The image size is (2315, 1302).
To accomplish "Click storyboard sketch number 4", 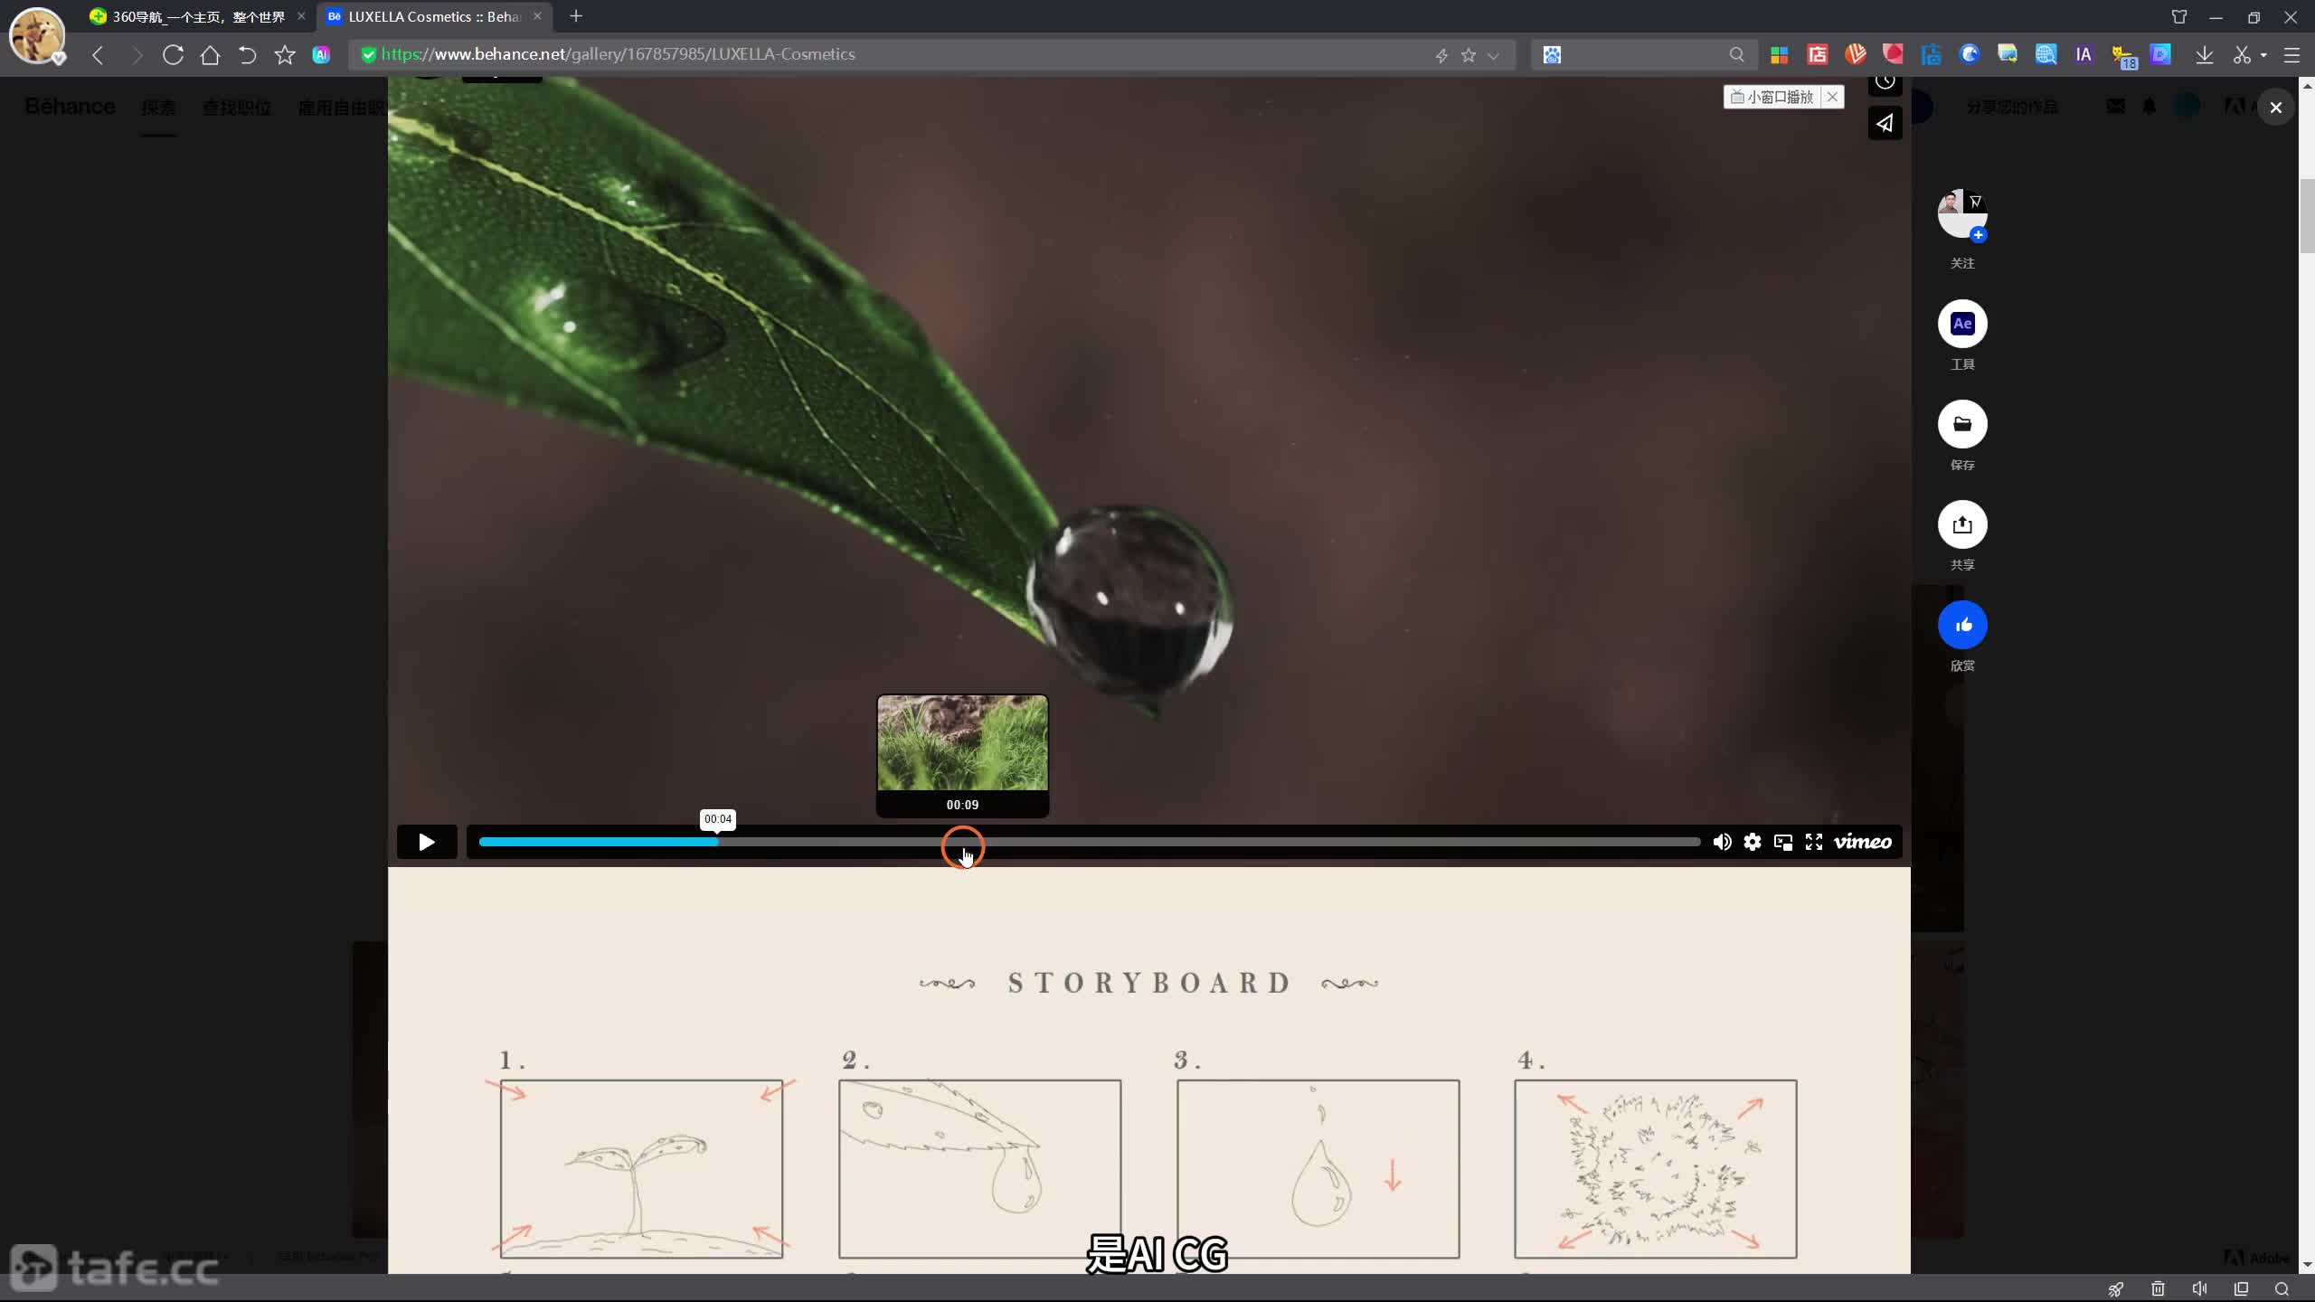I will click(1655, 1168).
